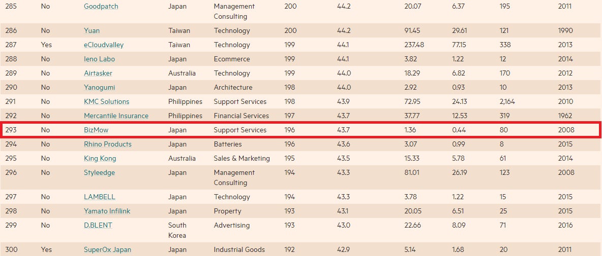Select the 237.48 revenue cell for eCloudvalley
The height and width of the screenshot is (256, 602).
(x=414, y=45)
